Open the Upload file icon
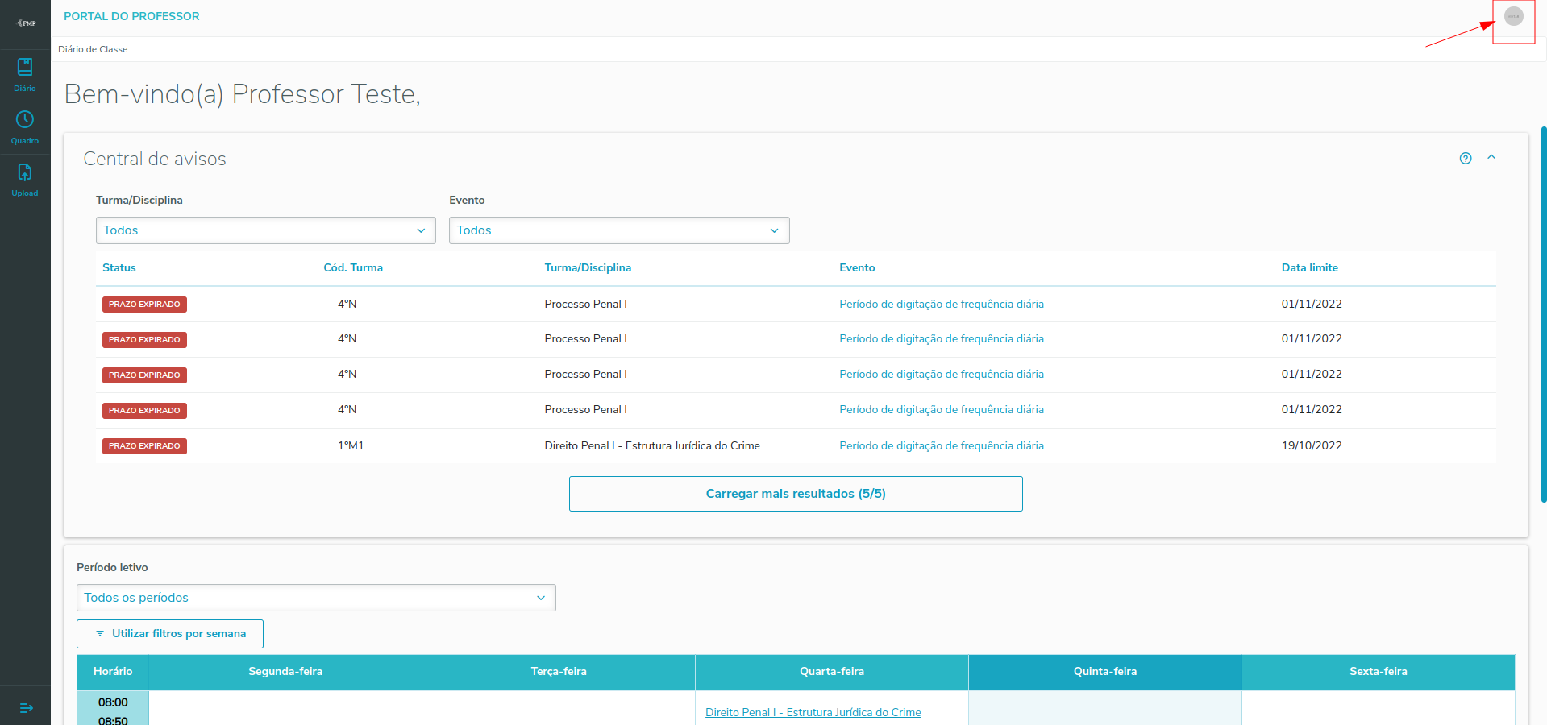This screenshot has height=725, width=1547. (25, 180)
